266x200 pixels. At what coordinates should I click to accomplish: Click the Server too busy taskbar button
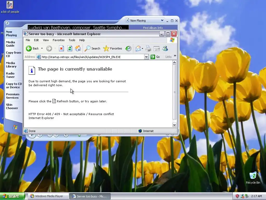(x=90, y=196)
